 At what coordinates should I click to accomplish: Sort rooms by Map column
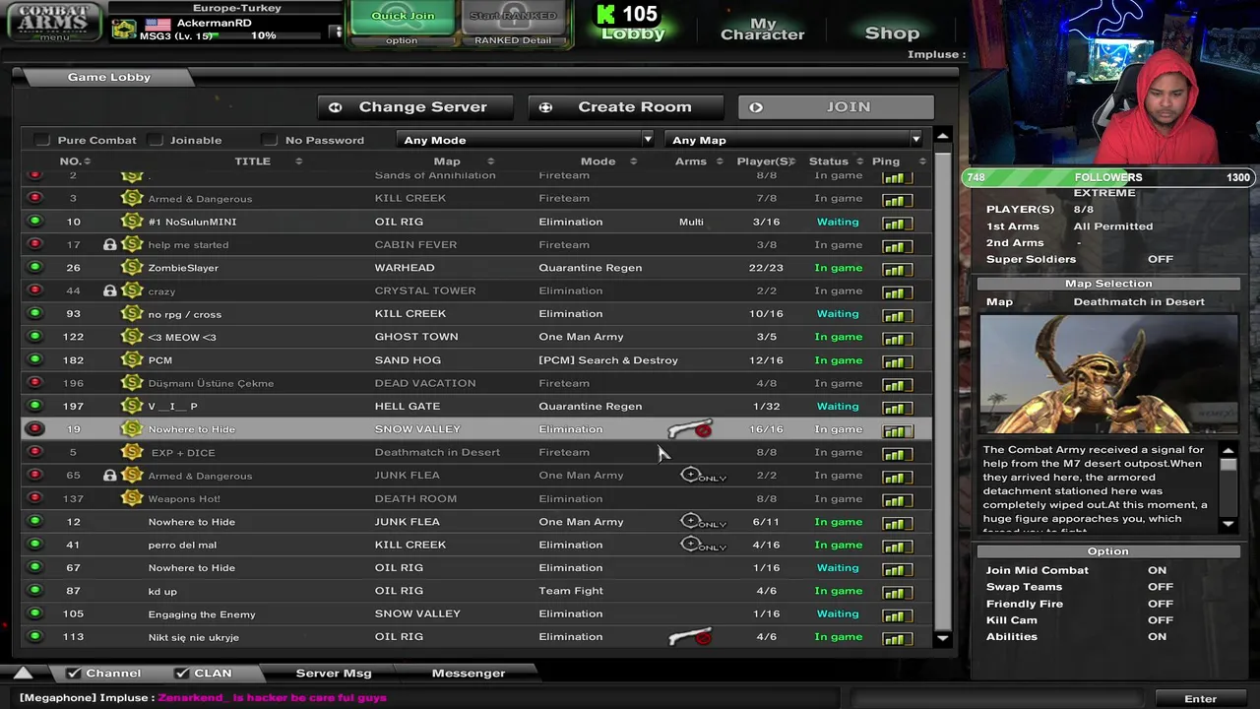447,161
